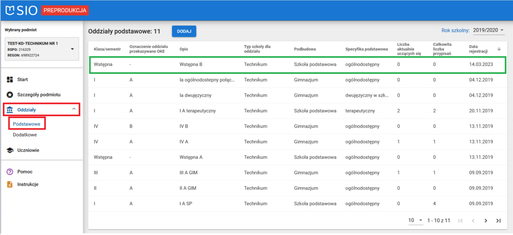
Task: Click the Szczegóły podmiotu star icon
Action: [x=9, y=95]
